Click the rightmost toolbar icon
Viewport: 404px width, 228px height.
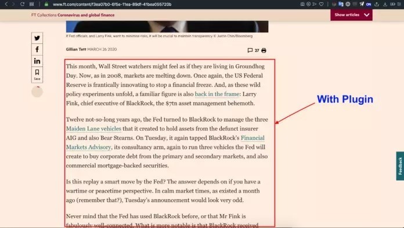[x=399, y=4]
